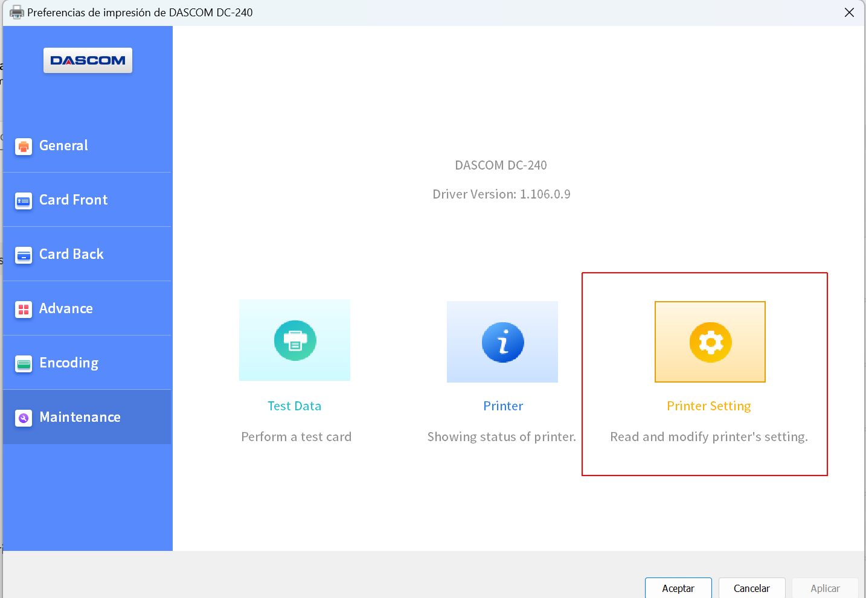Click the Test Data text link

(x=294, y=406)
